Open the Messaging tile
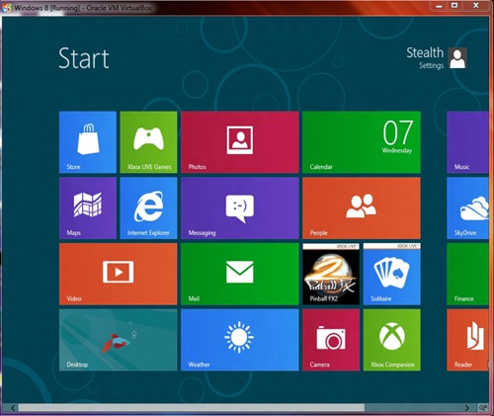494x416 pixels. [240, 208]
